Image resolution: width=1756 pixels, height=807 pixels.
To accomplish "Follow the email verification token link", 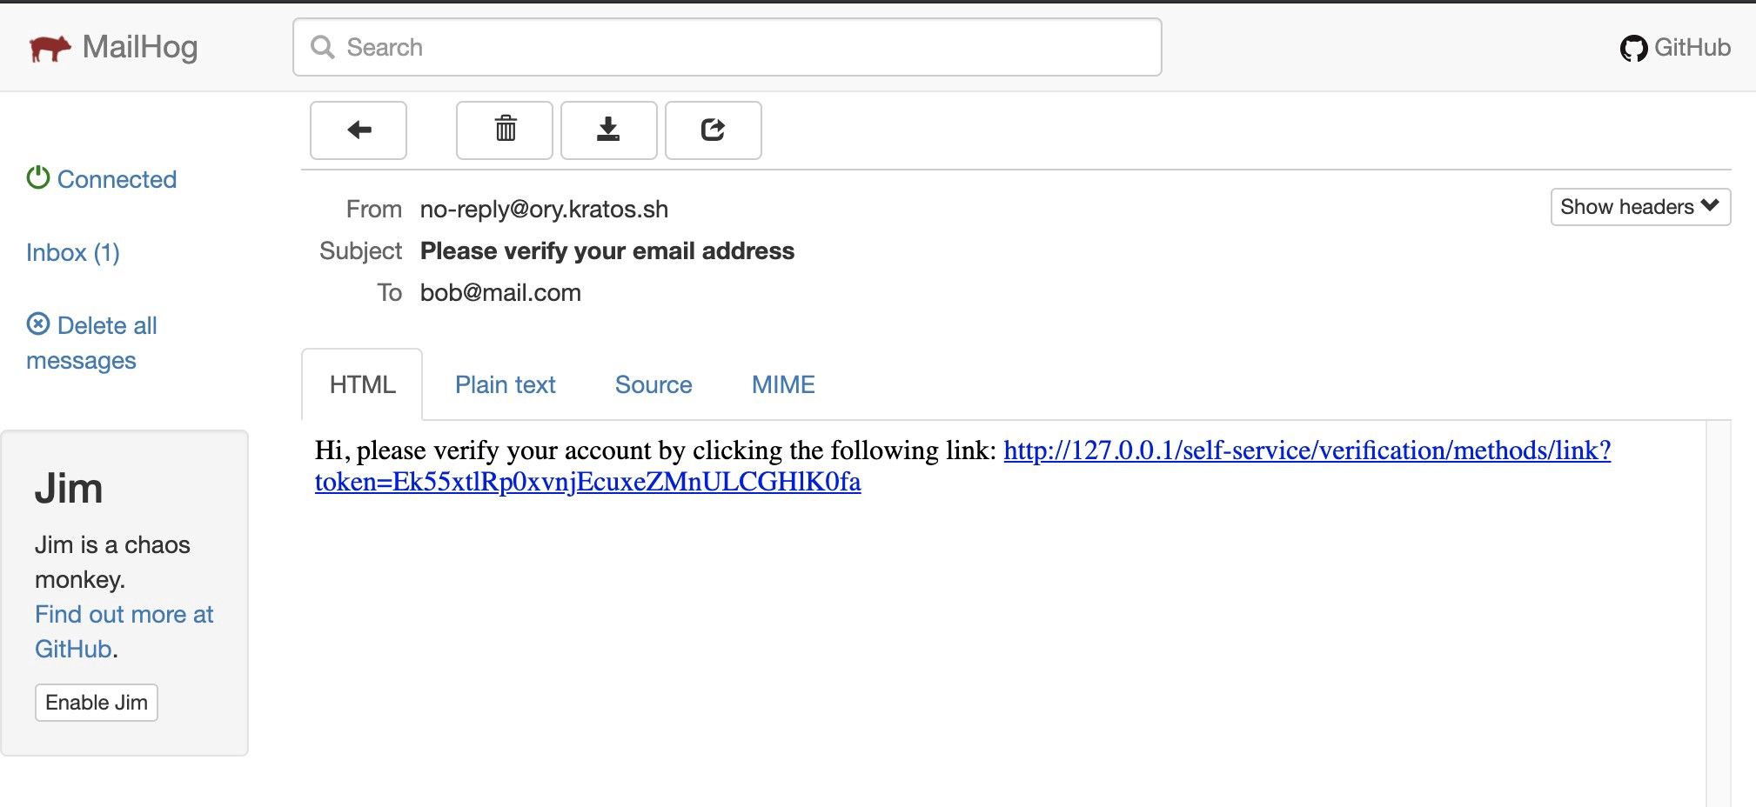I will (x=962, y=466).
